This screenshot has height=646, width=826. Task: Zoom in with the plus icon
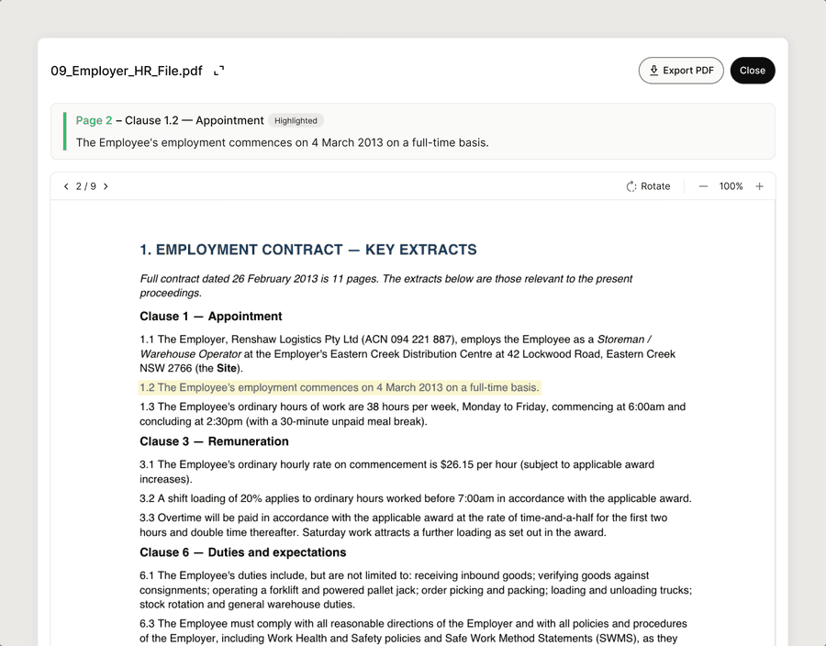(759, 186)
